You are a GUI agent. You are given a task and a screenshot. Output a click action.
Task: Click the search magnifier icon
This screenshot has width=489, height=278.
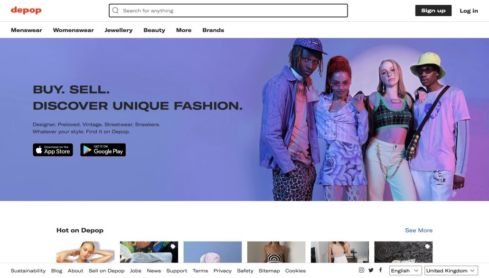[115, 10]
